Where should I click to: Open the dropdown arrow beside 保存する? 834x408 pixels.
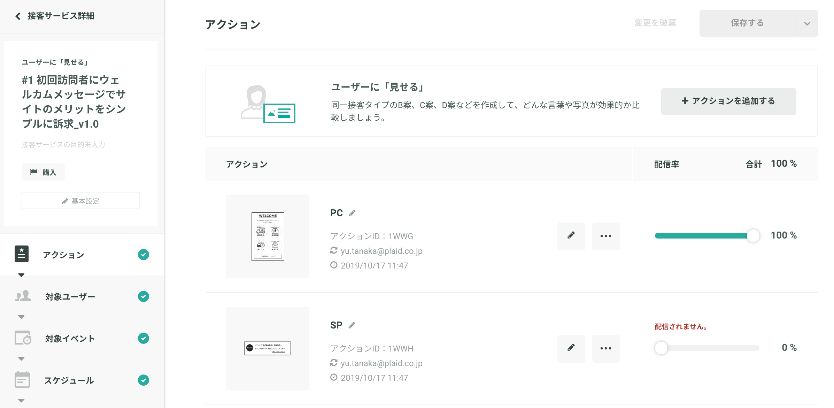(x=807, y=23)
